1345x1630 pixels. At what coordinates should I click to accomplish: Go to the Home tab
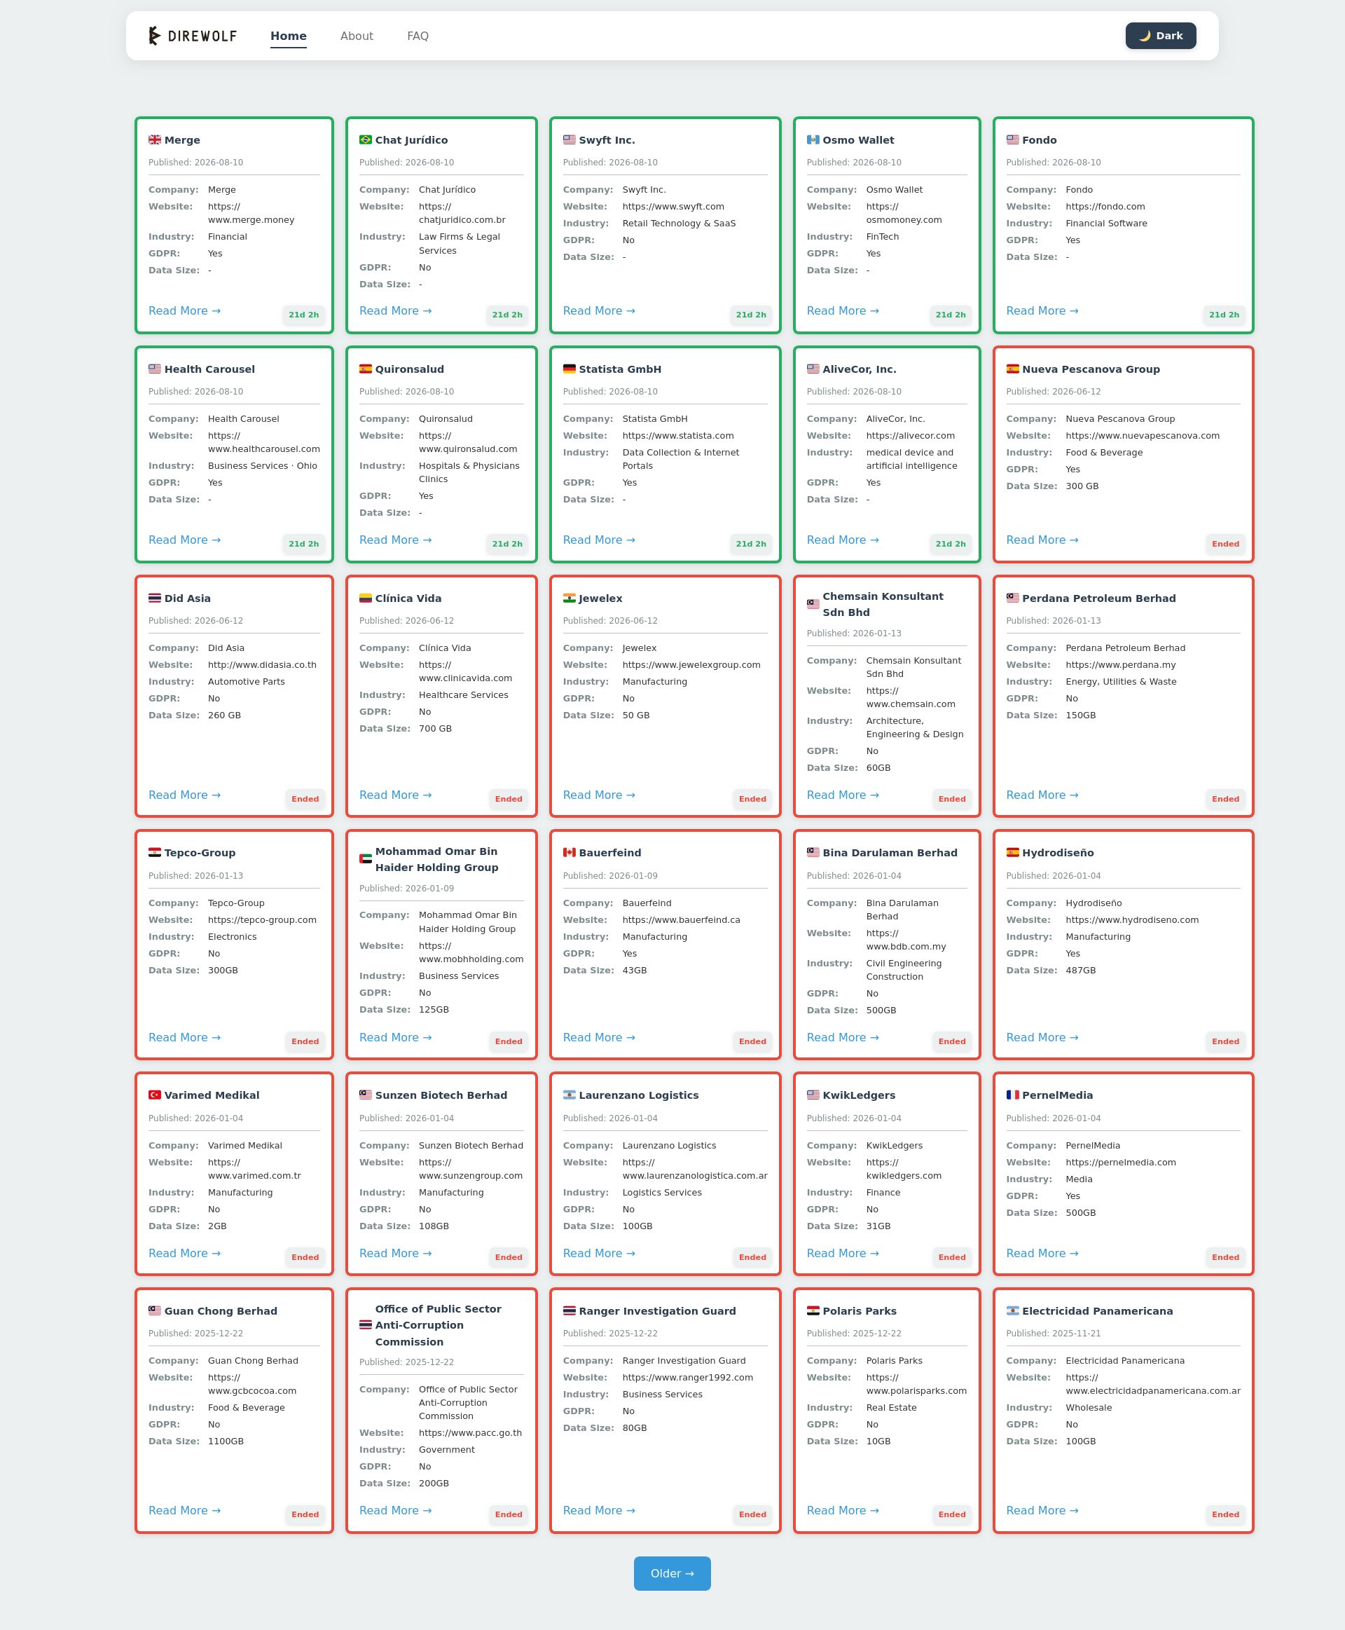tap(288, 36)
